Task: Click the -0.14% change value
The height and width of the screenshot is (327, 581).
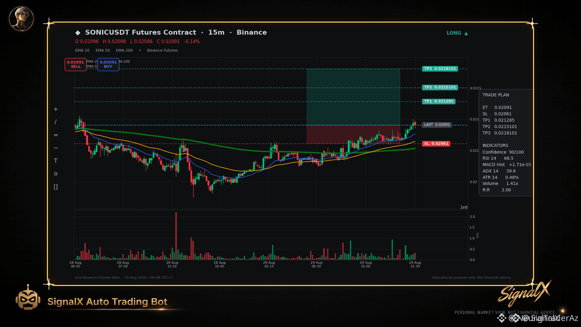Action: pyautogui.click(x=192, y=41)
